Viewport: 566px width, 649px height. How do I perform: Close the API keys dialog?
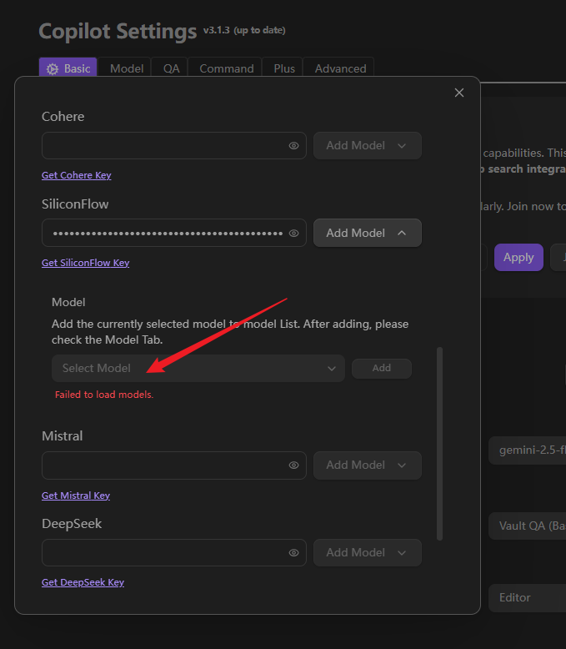[x=458, y=93]
